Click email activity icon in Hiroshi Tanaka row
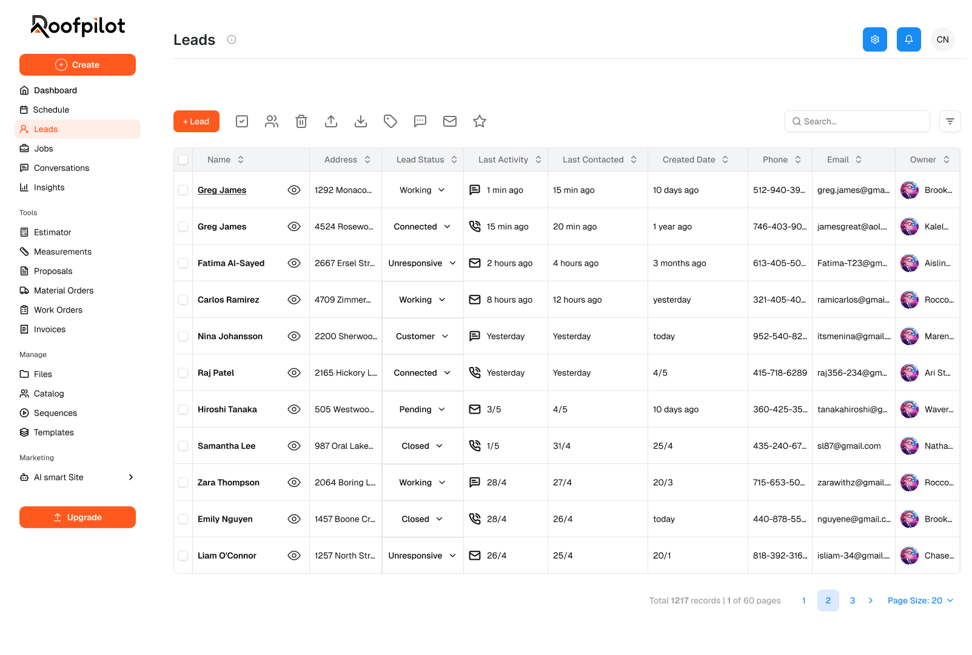The image size is (972, 655). (x=475, y=409)
